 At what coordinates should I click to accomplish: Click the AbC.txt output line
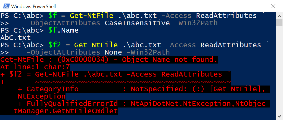pyautogui.click(x=15, y=38)
